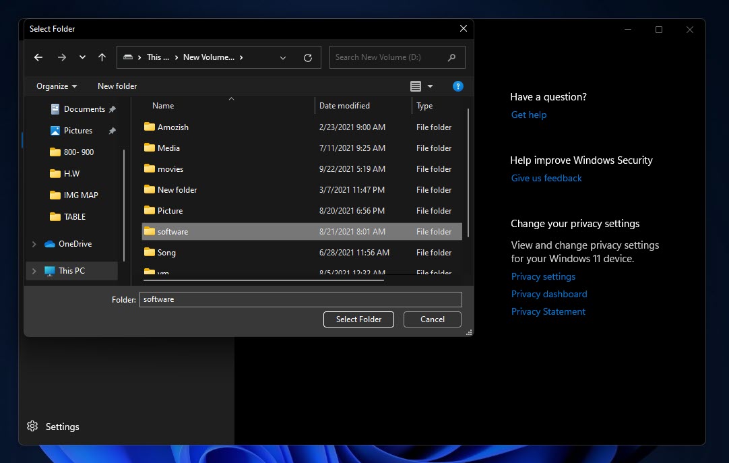Sort by Date modified column header
This screenshot has width=729, height=463.
click(344, 106)
